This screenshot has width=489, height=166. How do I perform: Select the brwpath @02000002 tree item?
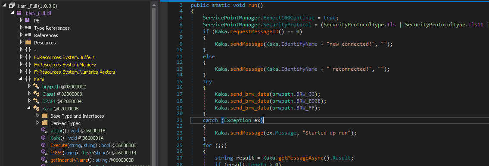coord(64,86)
